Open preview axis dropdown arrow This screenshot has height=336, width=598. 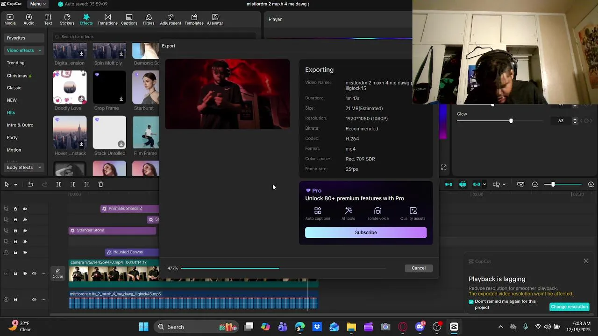pyautogui.click(x=504, y=184)
